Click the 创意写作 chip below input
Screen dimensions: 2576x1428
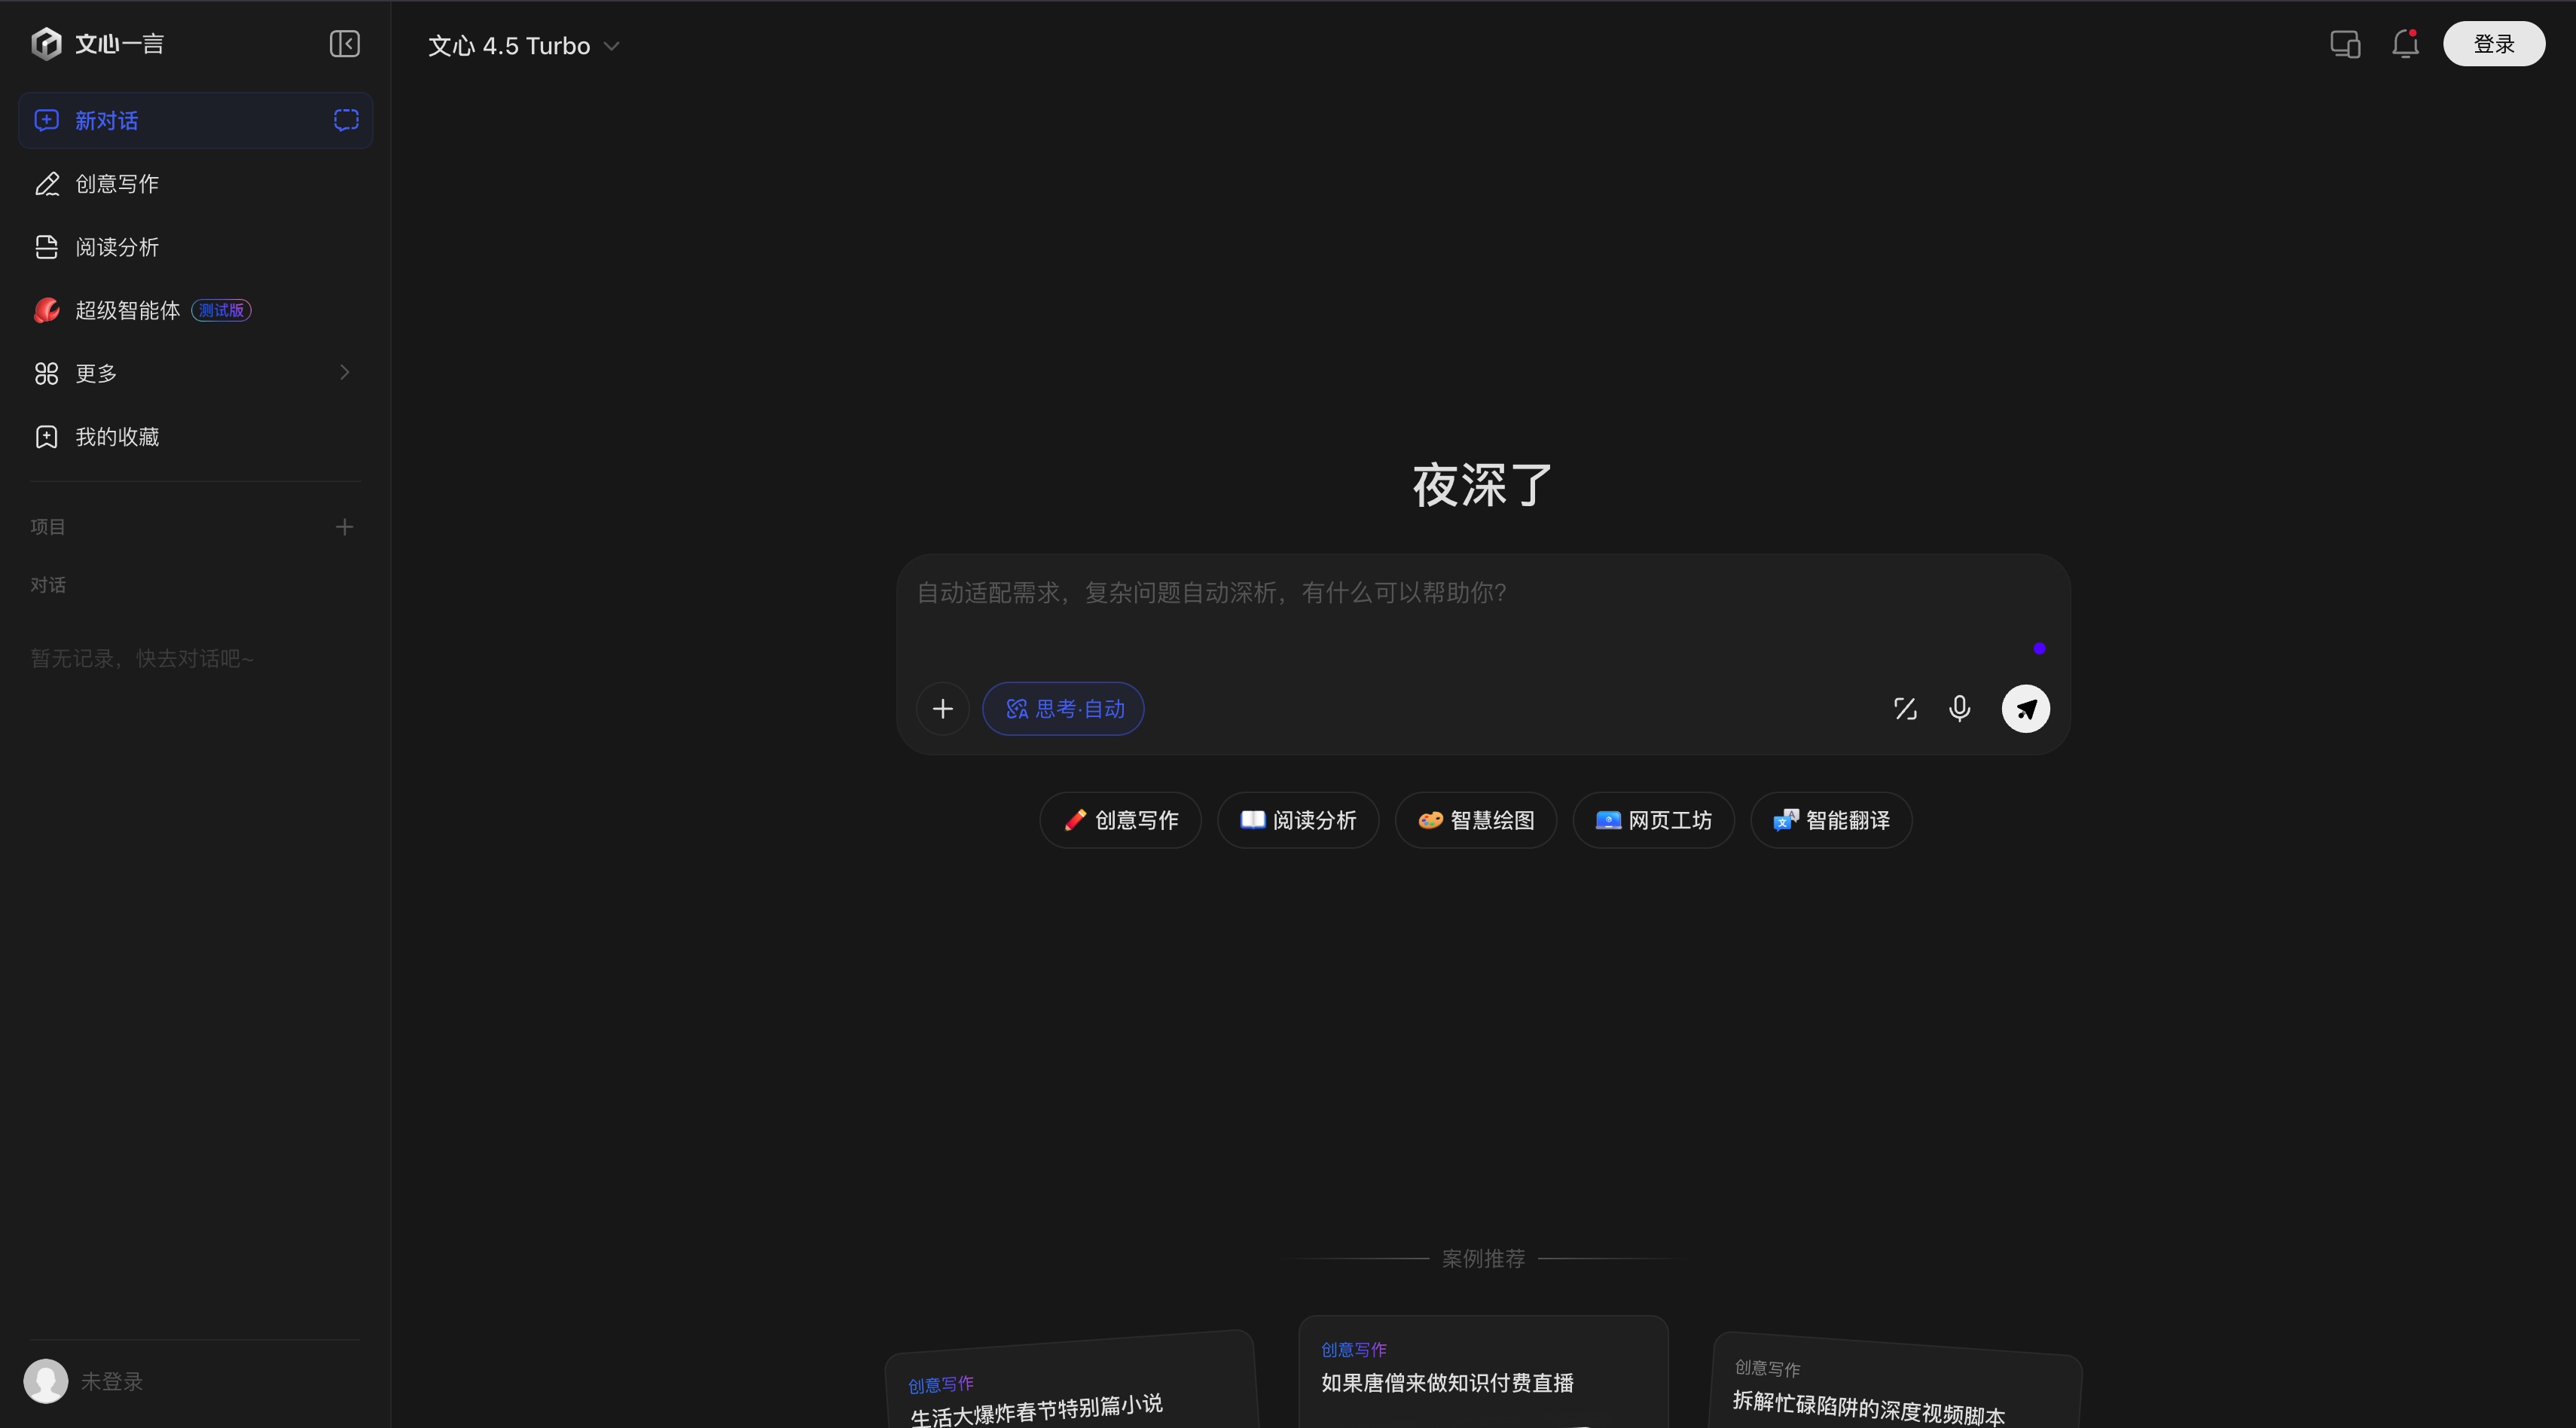[1120, 820]
